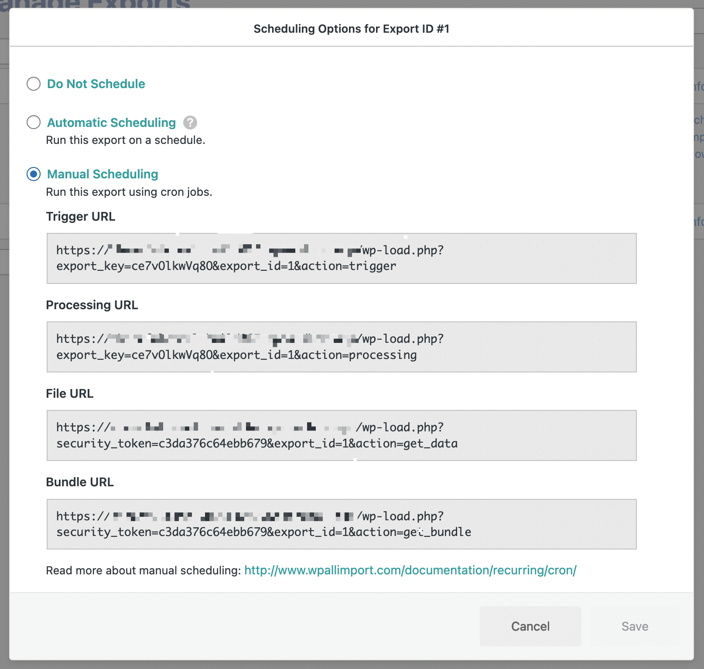The width and height of the screenshot is (704, 669).
Task: Click the File URL heading
Action: point(70,394)
